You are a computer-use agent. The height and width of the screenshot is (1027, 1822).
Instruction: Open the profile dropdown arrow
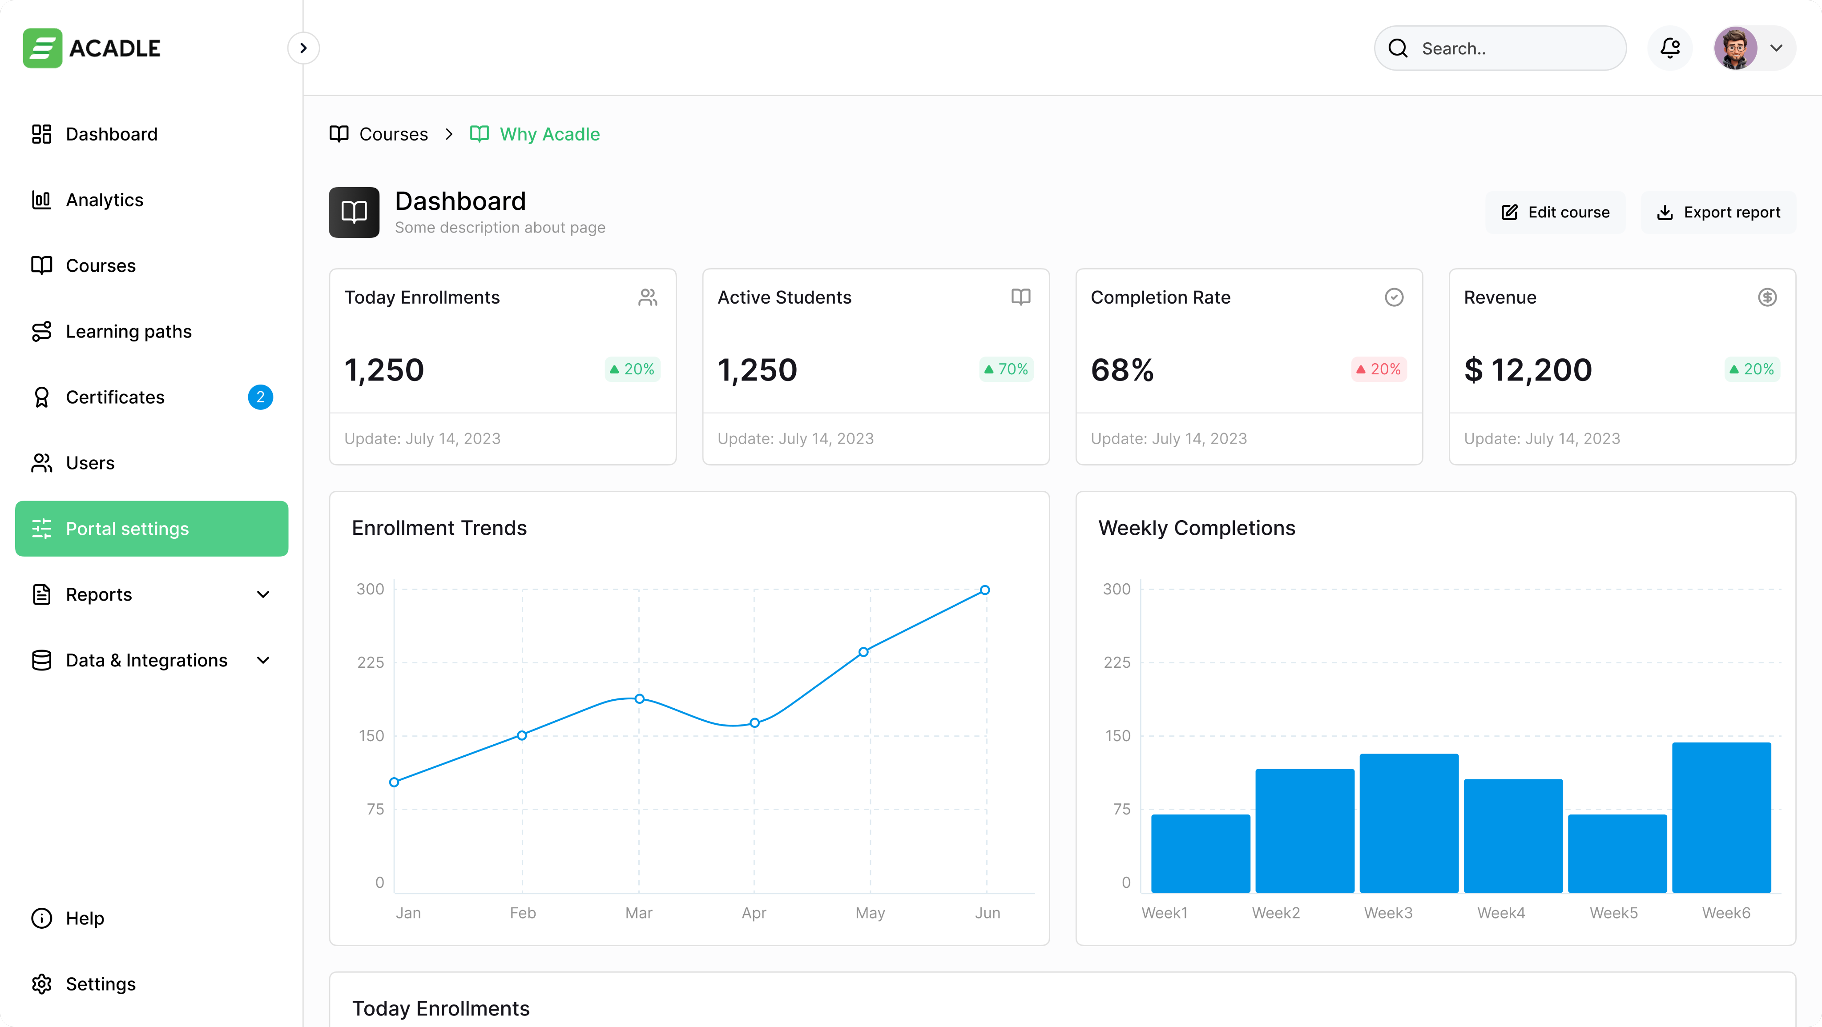tap(1776, 48)
